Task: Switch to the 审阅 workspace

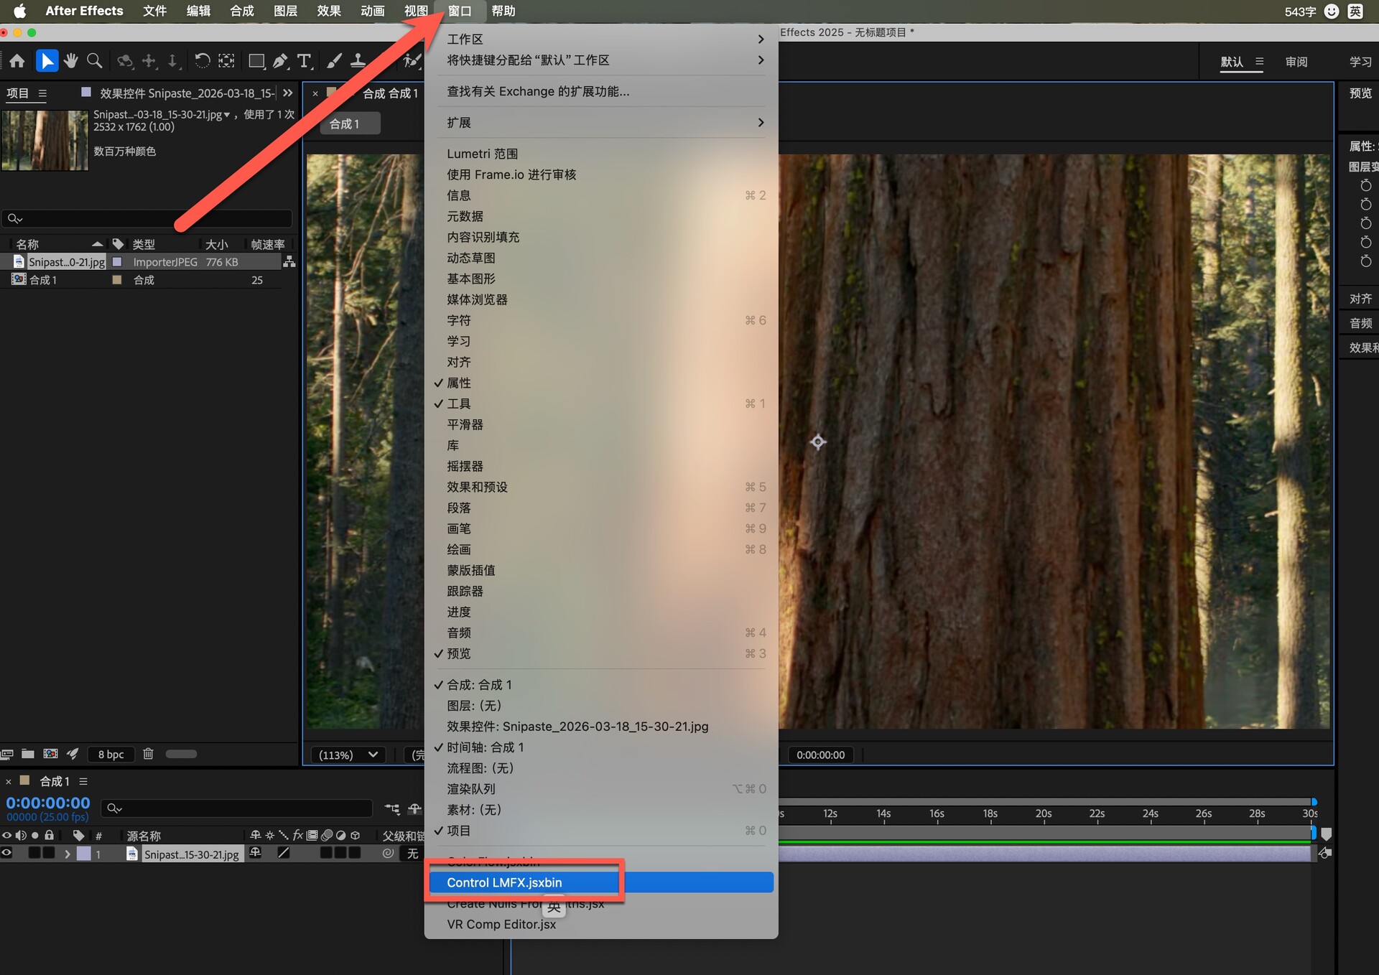Action: tap(1296, 62)
